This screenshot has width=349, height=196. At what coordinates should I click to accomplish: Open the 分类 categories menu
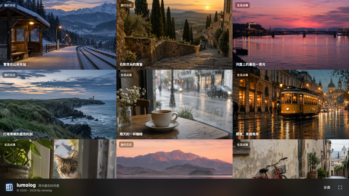pos(327,187)
